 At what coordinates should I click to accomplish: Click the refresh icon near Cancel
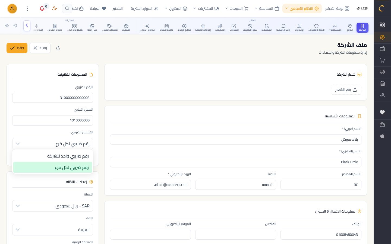click(58, 48)
